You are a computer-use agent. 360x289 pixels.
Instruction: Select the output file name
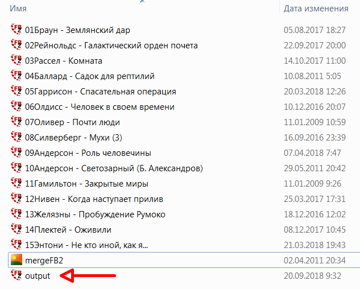click(x=38, y=276)
